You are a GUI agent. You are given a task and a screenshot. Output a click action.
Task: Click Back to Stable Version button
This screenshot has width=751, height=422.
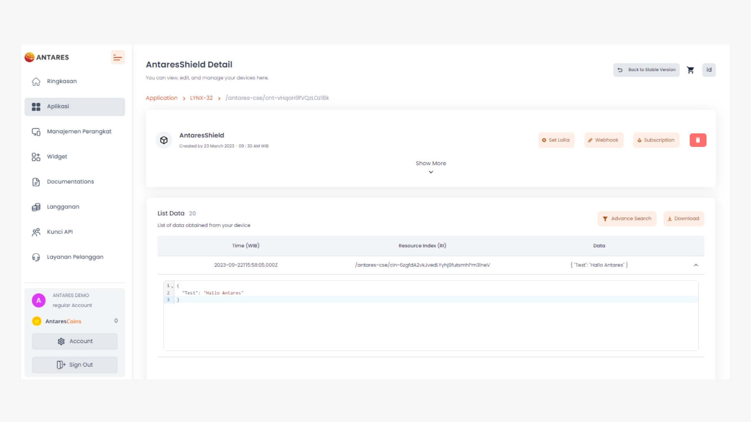click(x=646, y=70)
